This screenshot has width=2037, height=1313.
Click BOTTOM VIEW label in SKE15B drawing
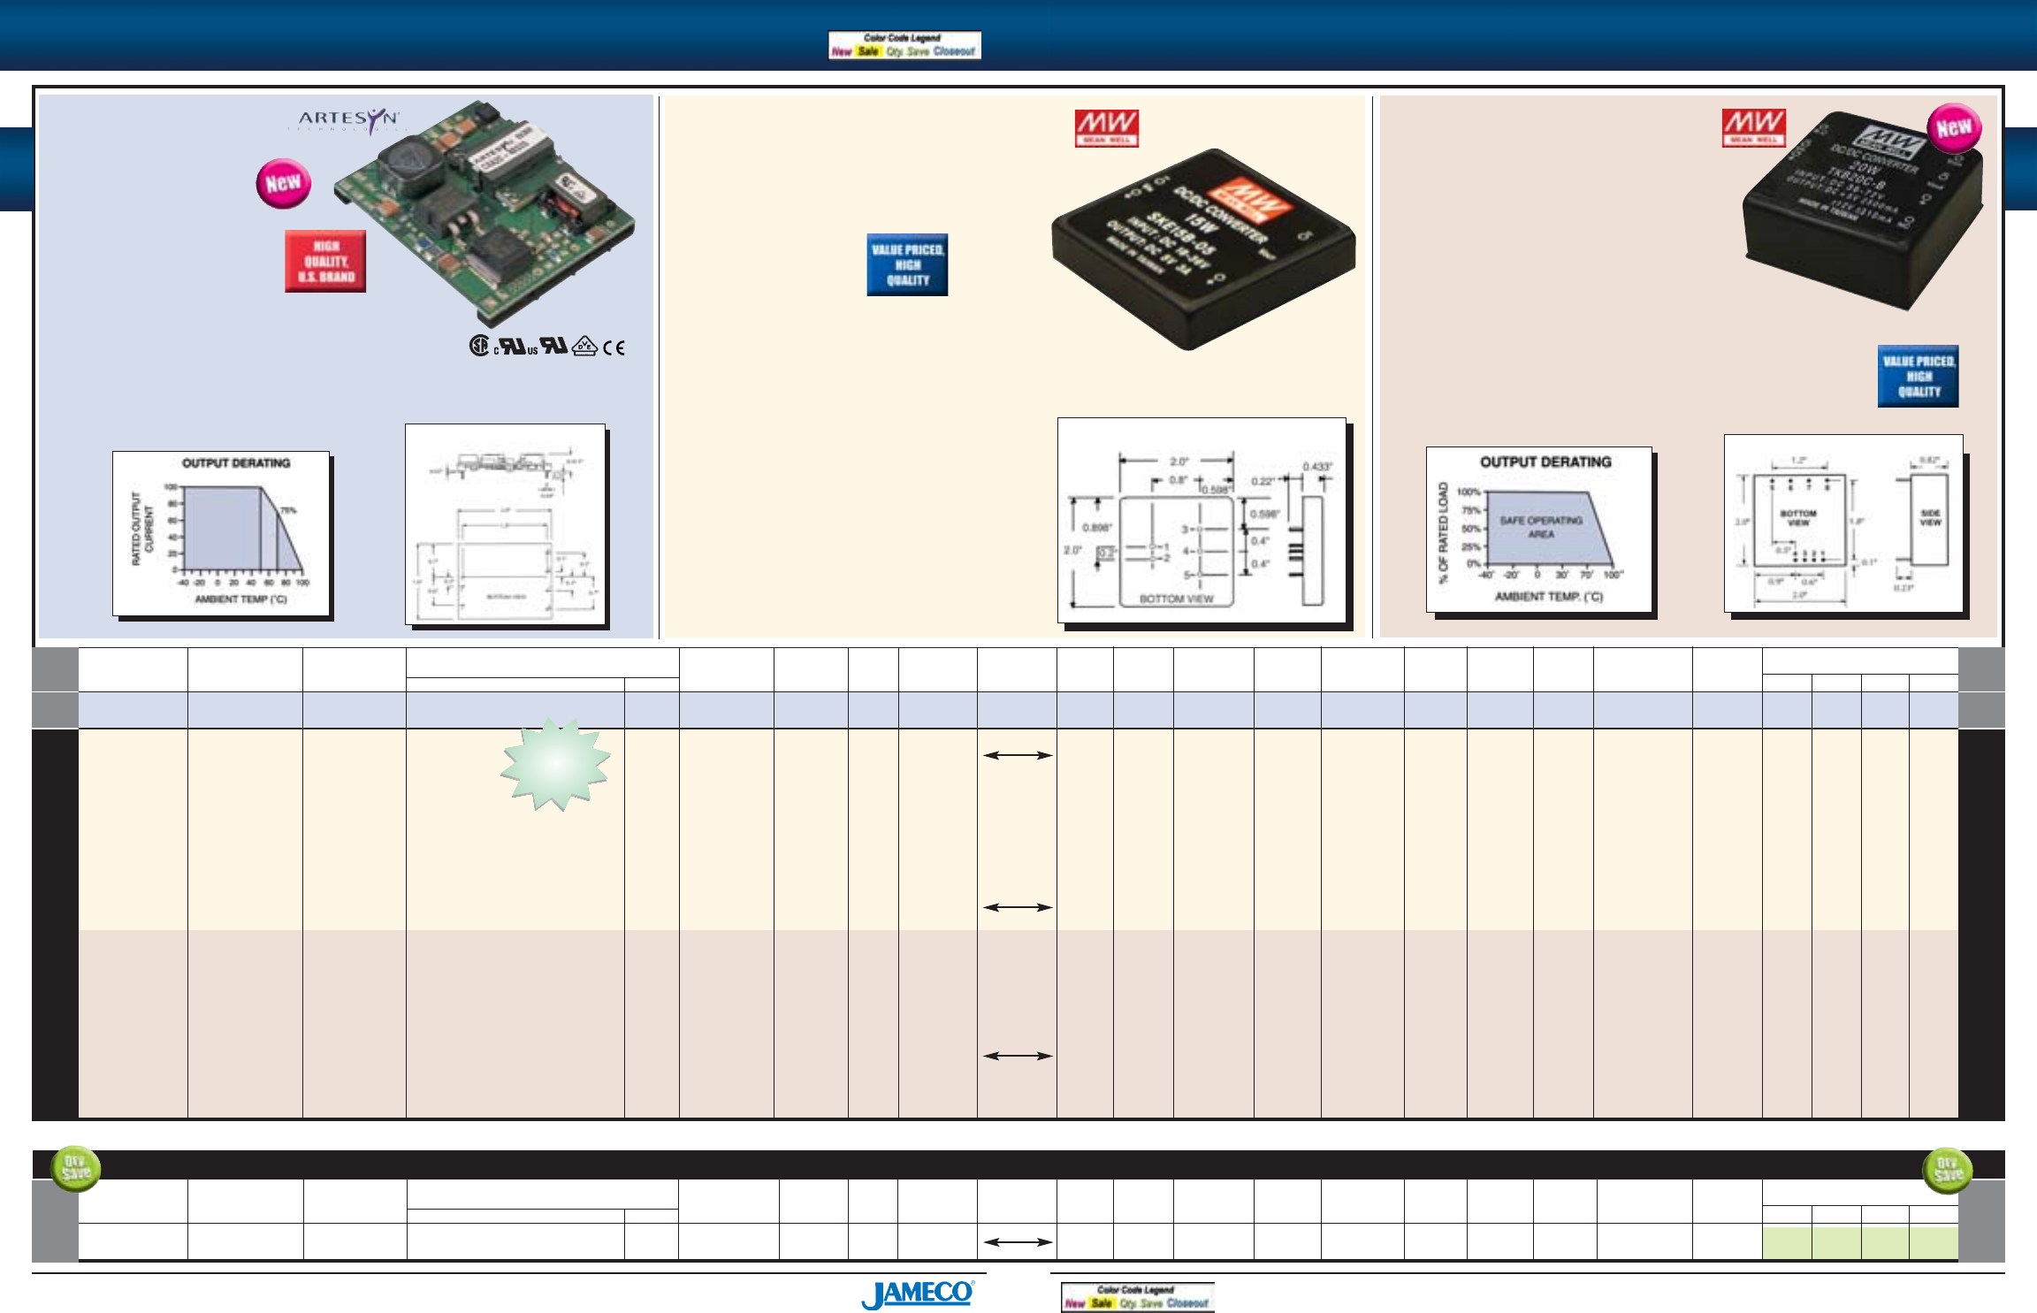[x=1176, y=599]
